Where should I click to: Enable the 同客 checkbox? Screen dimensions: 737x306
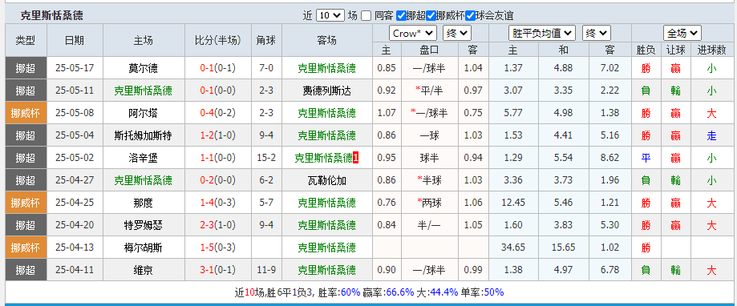(x=366, y=15)
